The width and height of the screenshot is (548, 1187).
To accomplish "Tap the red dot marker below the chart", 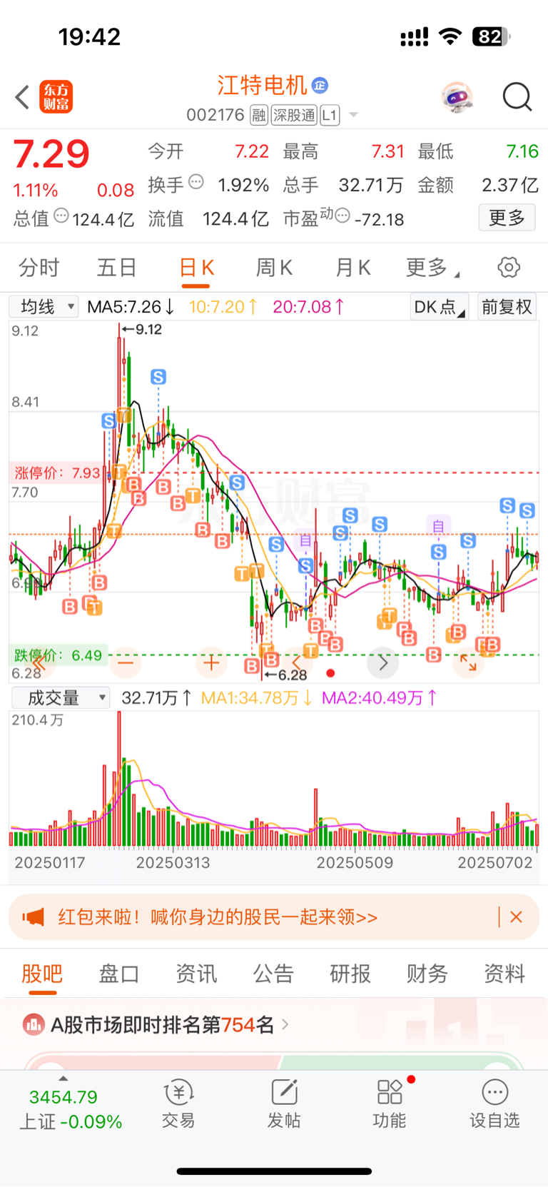I will pos(330,673).
